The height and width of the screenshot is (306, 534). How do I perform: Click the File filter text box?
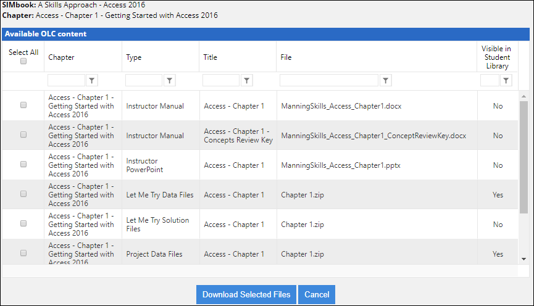(x=329, y=81)
